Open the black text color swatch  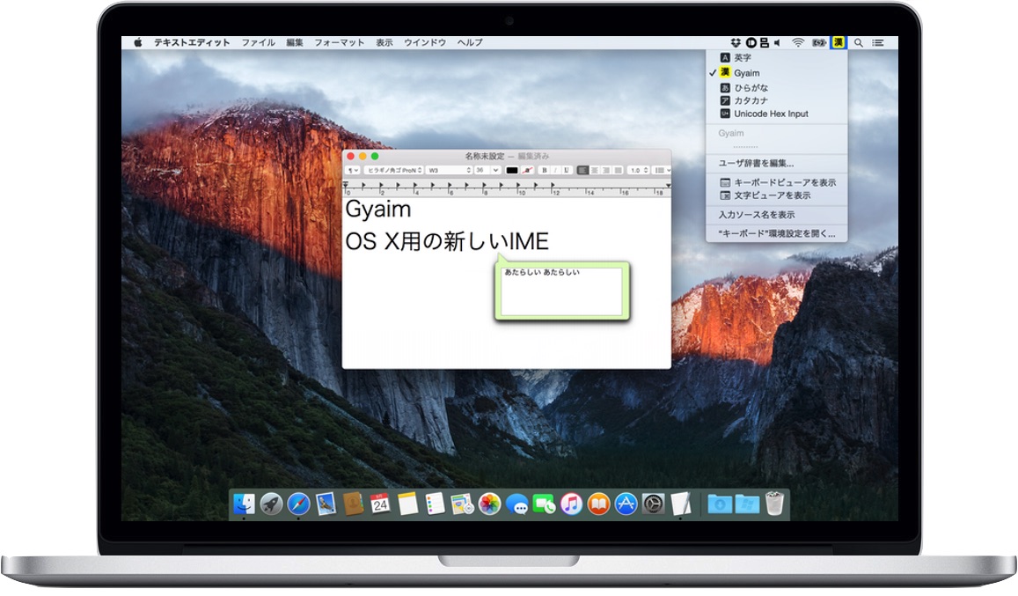click(511, 170)
